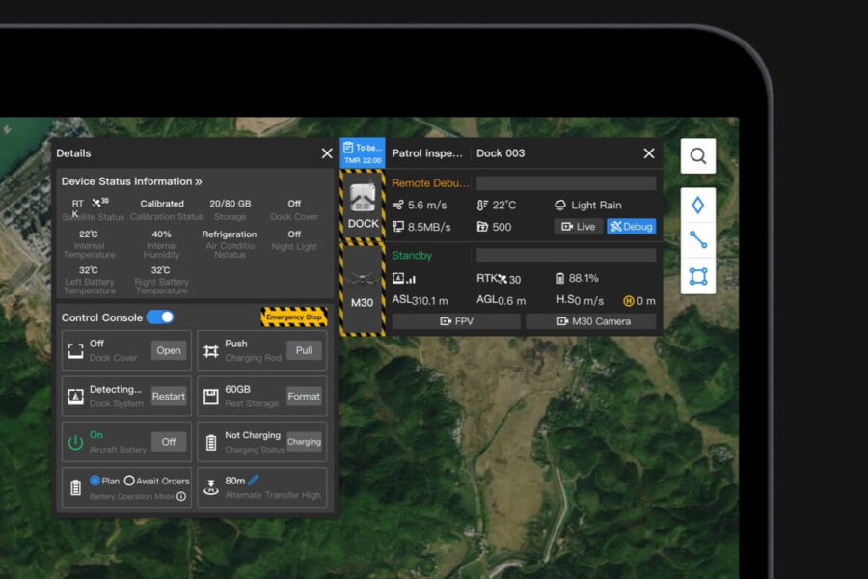This screenshot has width=868, height=579.
Task: Select the diamond point annotation tool
Action: [698, 205]
